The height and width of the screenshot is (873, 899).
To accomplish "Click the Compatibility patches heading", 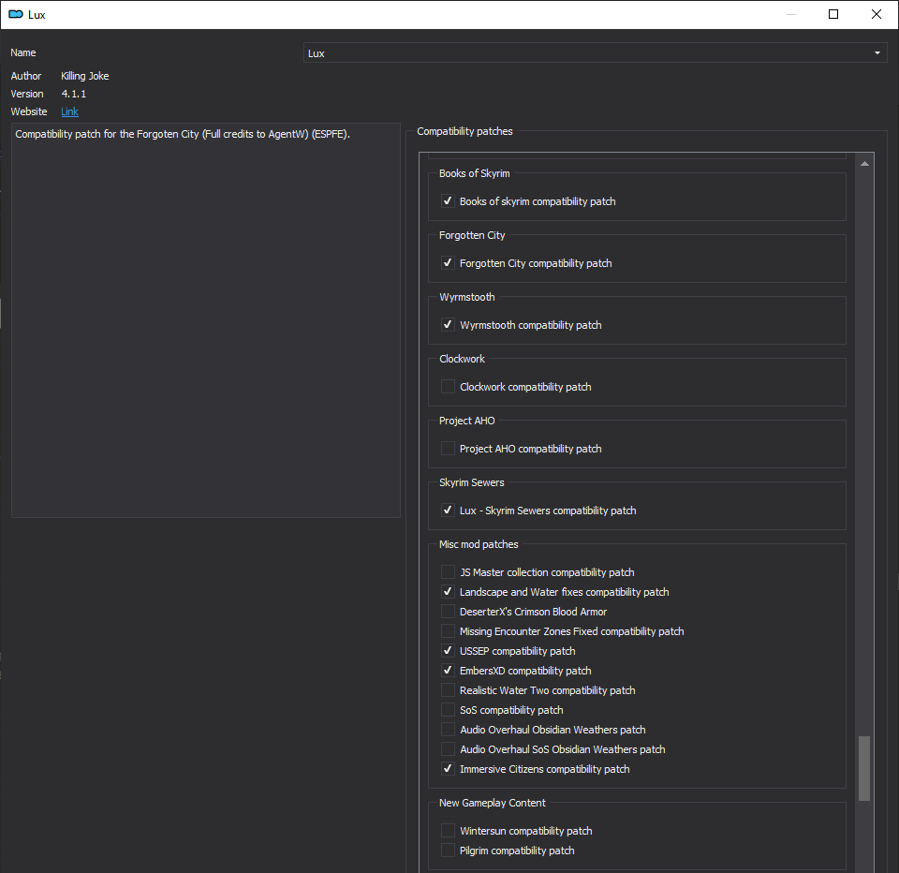I will [464, 131].
